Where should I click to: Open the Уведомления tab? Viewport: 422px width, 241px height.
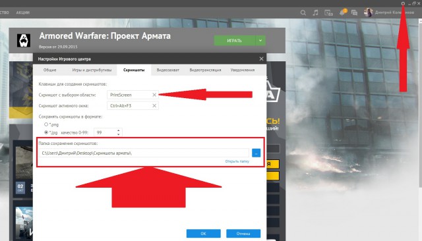point(243,70)
